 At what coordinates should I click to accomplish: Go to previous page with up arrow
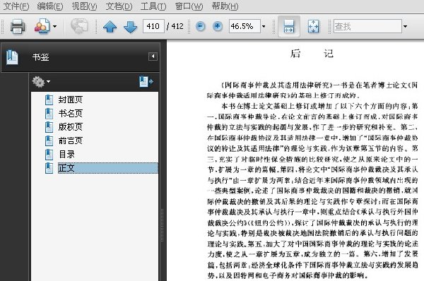click(x=110, y=27)
